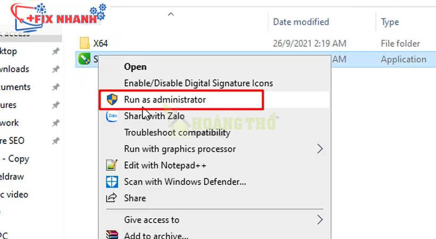This screenshot has width=436, height=239.
Task: Expand the Give access to submenu arrow
Action: 320,219
